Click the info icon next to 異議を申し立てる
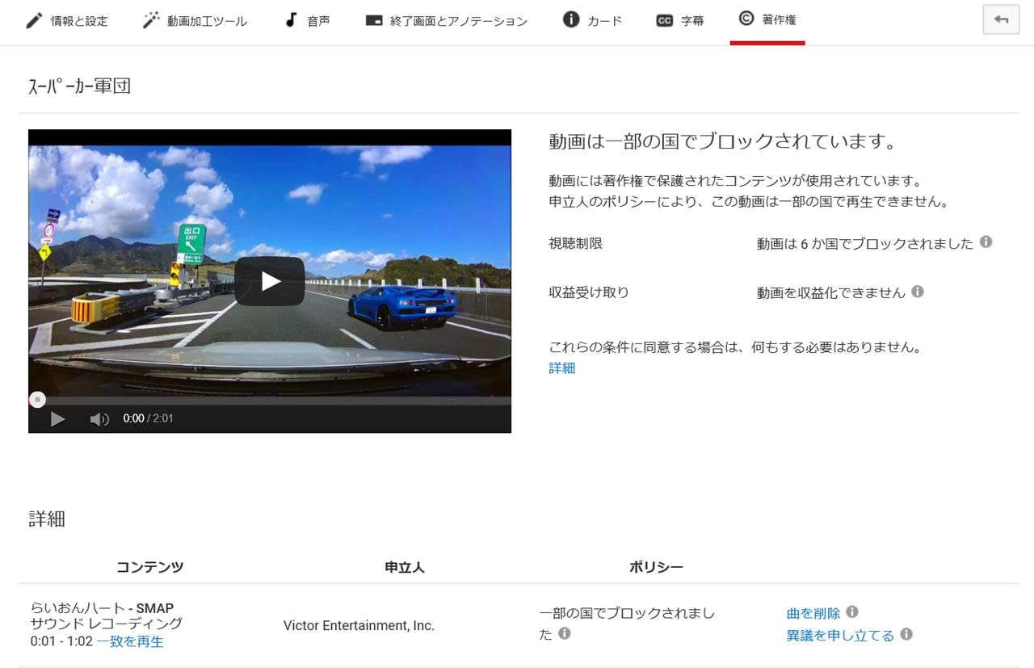Viewport: 1034px width, 668px height. (x=906, y=635)
